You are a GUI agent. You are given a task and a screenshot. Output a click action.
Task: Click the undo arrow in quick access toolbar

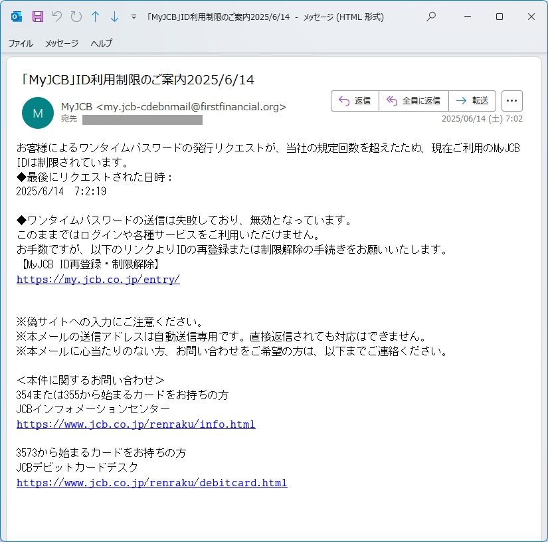coord(56,17)
